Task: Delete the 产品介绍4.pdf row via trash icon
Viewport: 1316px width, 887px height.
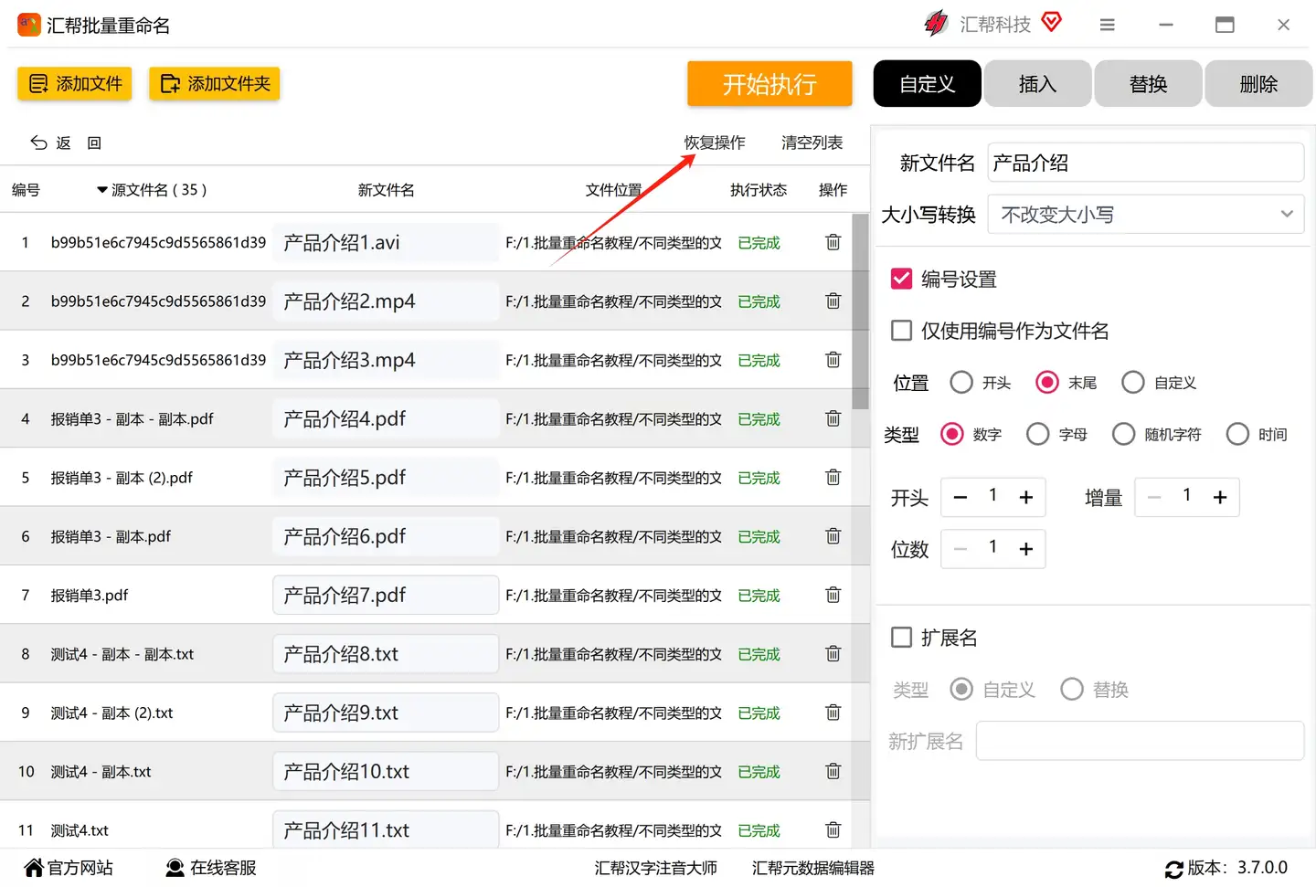Action: click(833, 418)
